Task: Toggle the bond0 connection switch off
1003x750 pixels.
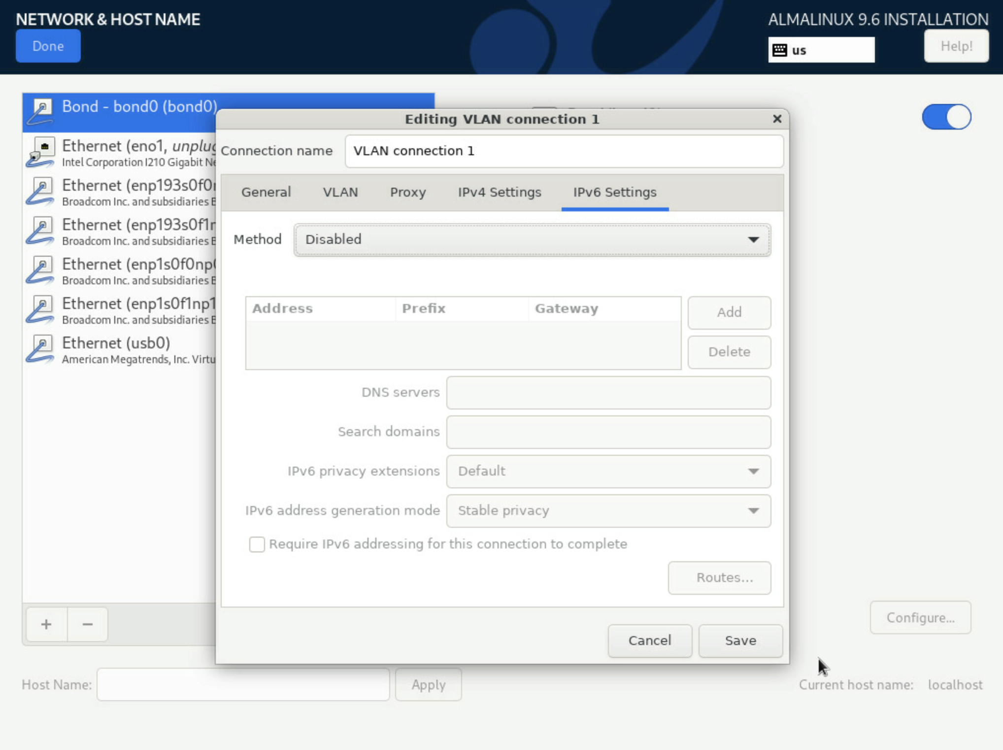Action: [946, 117]
